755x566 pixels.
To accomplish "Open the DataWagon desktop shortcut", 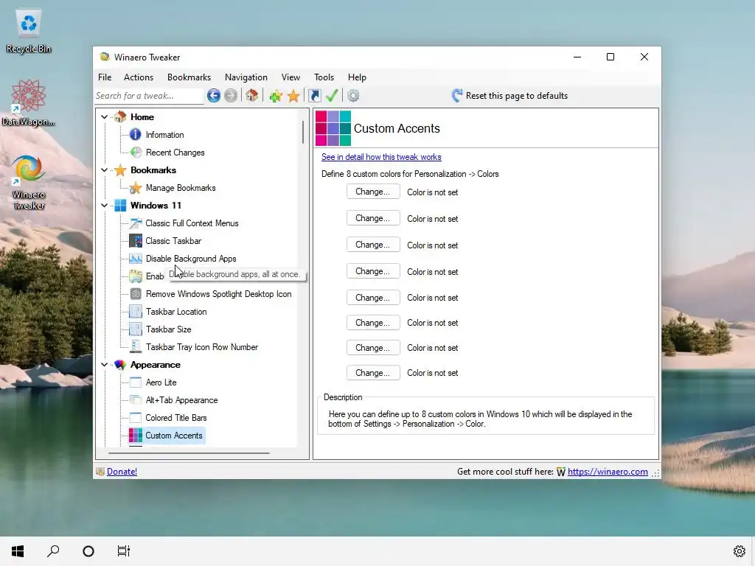I will (29, 103).
